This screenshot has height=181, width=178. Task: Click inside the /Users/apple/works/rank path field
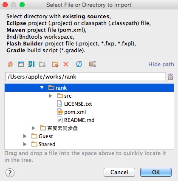point(86,76)
